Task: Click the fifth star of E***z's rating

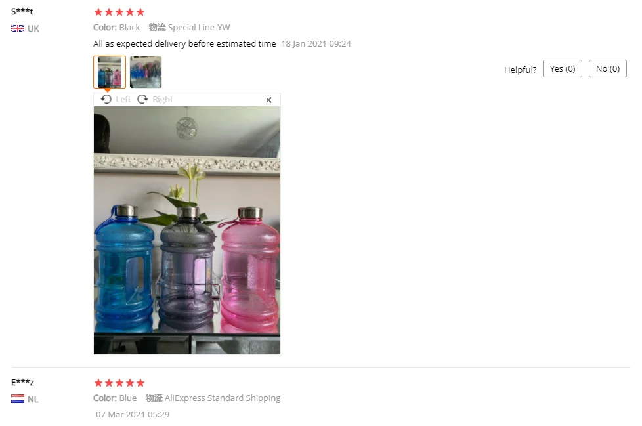Action: [140, 383]
